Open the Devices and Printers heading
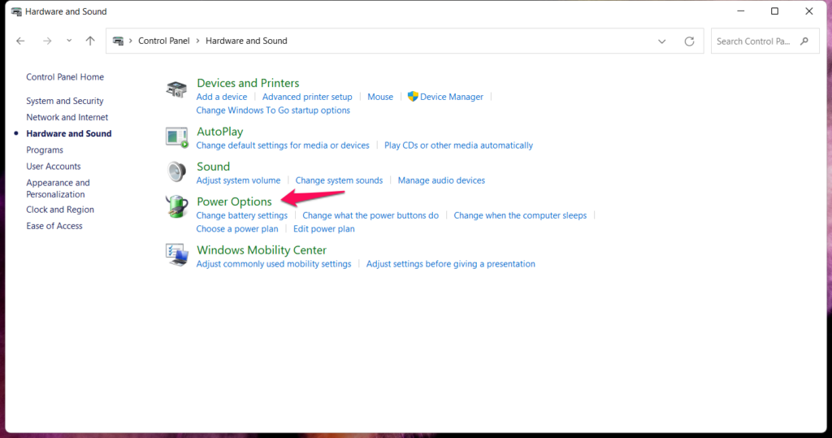The image size is (832, 438). point(248,83)
